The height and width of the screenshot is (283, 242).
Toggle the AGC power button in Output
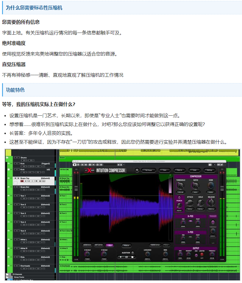tap(196, 255)
